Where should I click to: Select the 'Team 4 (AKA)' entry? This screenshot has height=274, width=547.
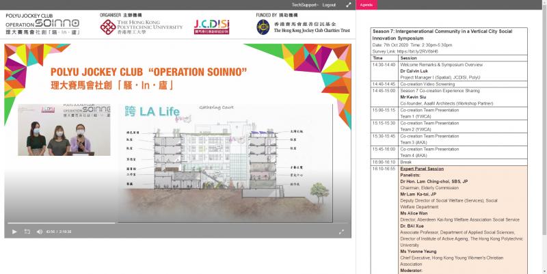click(414, 156)
